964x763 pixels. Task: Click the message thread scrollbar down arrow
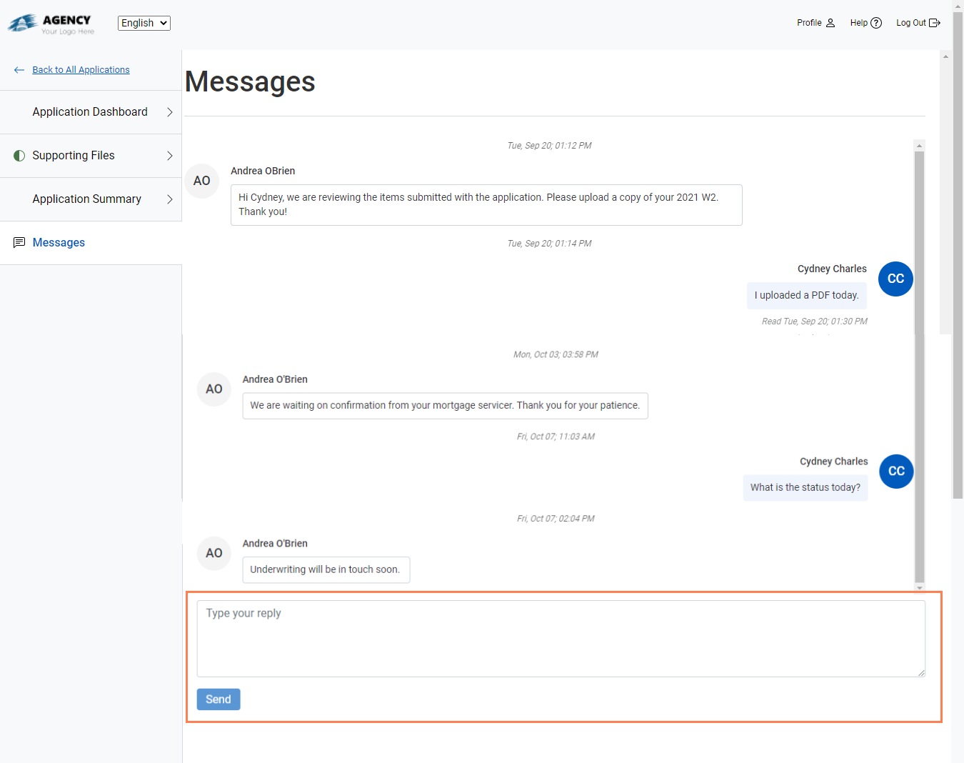[x=920, y=588]
